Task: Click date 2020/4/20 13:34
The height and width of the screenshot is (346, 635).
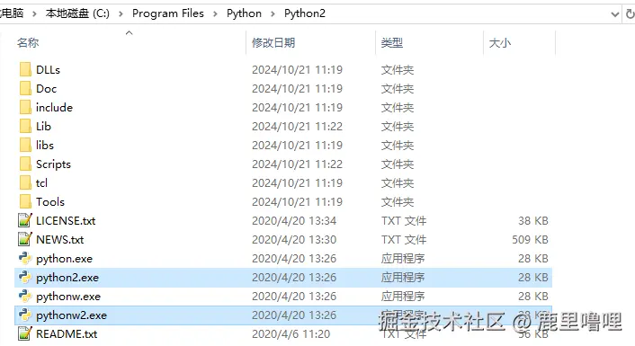Action: click(294, 221)
